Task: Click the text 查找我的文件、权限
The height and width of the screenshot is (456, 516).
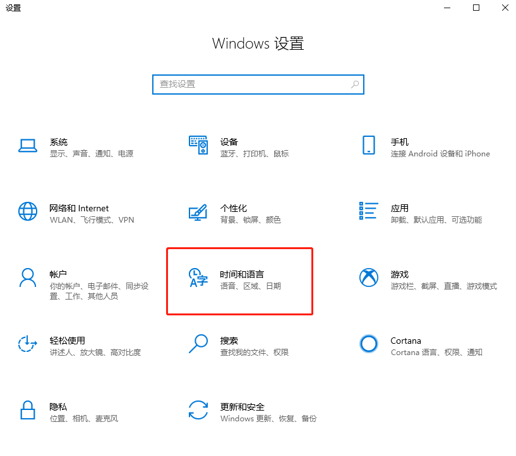Action: point(255,353)
